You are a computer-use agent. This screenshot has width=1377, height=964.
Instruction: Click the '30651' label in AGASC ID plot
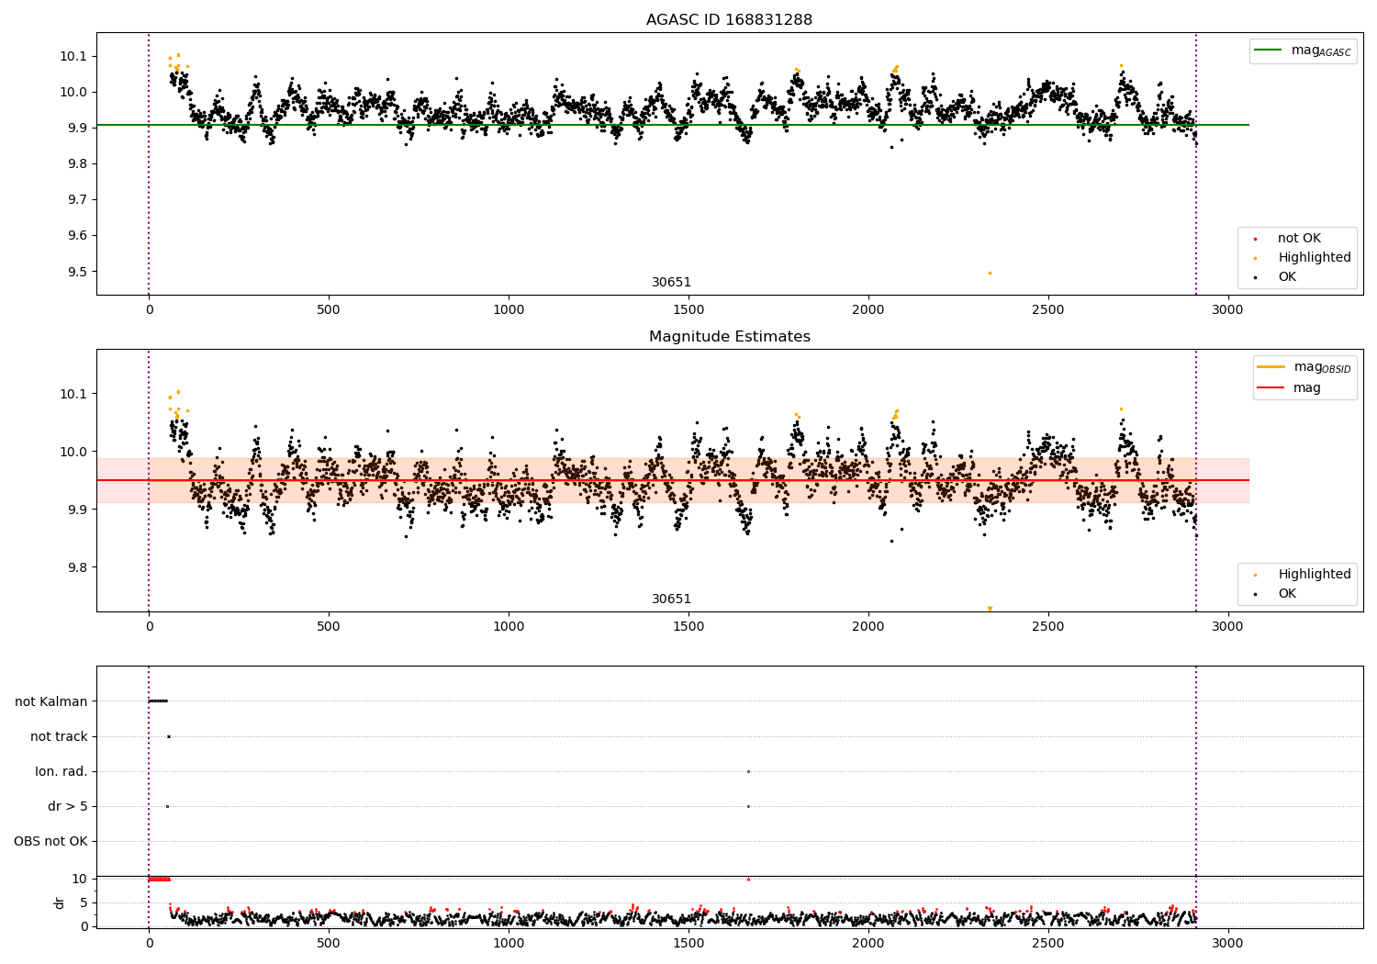click(671, 283)
